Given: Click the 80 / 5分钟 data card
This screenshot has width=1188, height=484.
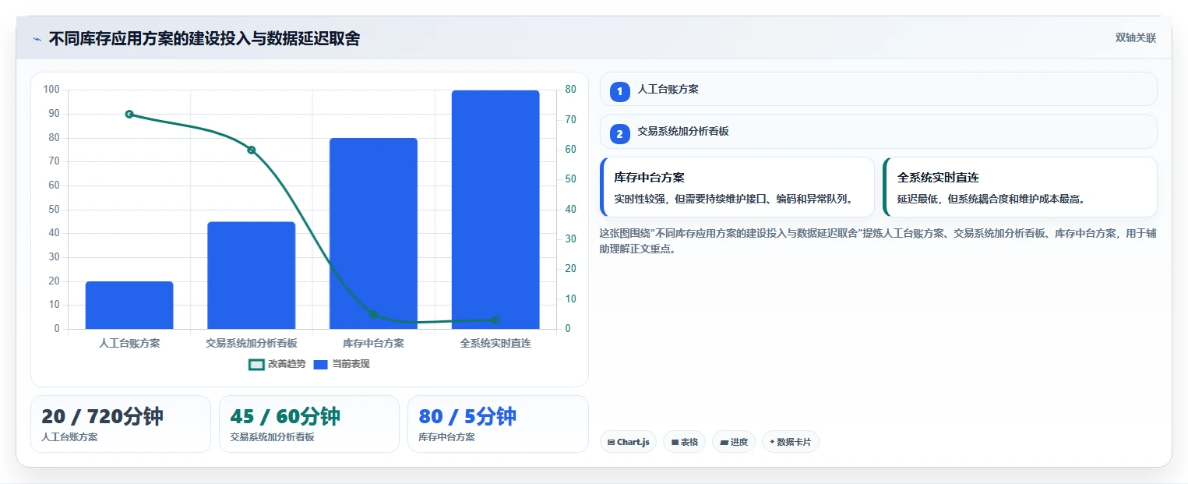Looking at the screenshot, I should point(498,424).
